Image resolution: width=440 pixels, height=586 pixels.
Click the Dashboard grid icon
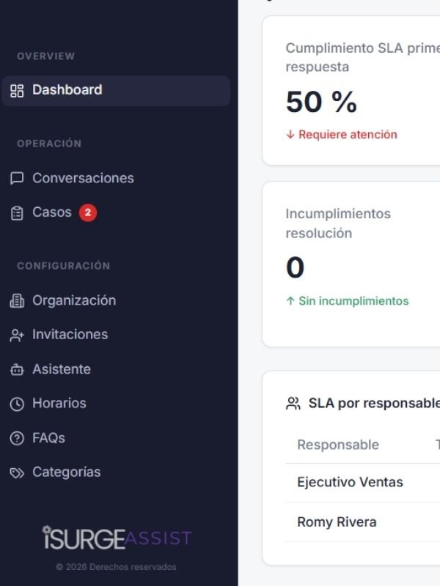coord(17,91)
